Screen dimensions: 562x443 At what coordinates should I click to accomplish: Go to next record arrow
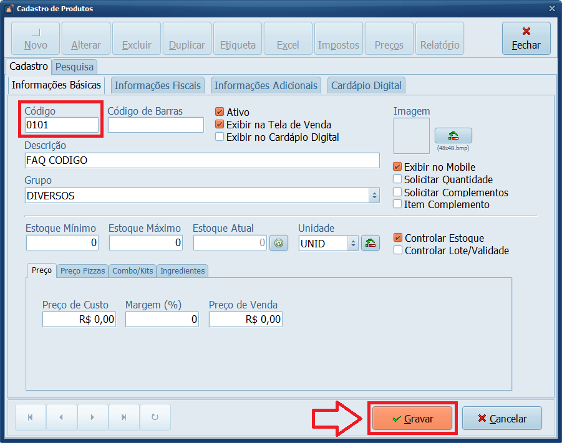pos(92,418)
